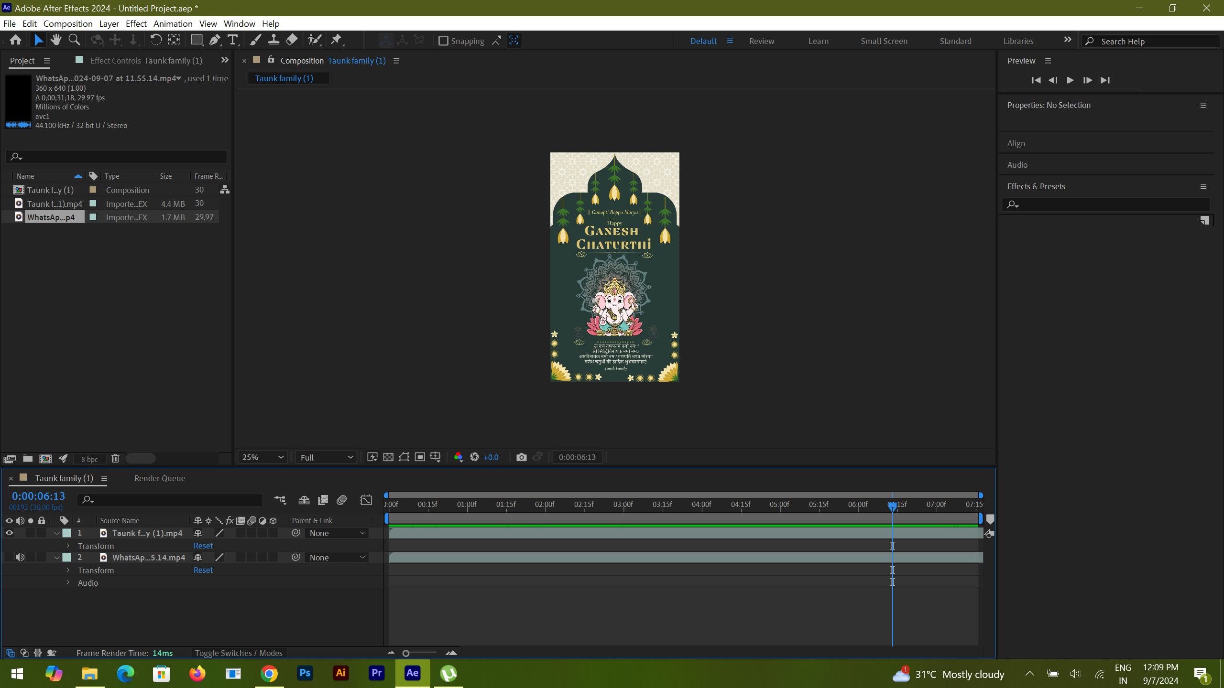This screenshot has height=688, width=1224.
Task: Create a new composition from Project panel
Action: [45, 459]
